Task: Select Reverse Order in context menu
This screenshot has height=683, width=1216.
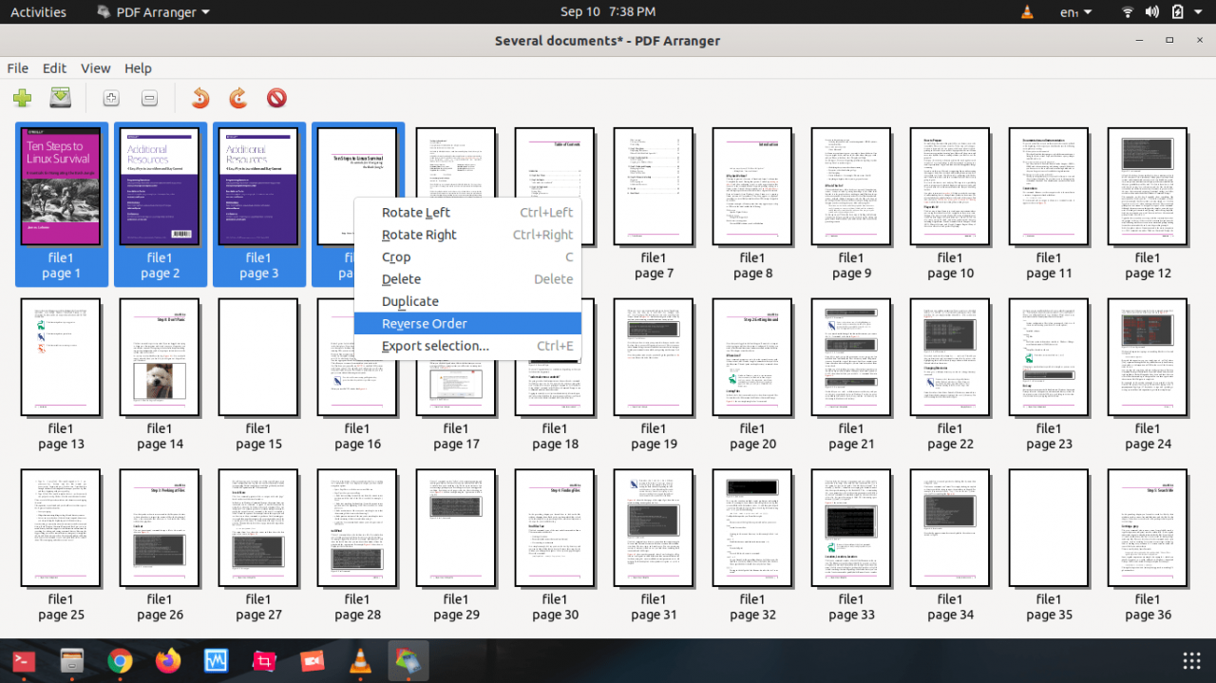Action: pyautogui.click(x=424, y=323)
